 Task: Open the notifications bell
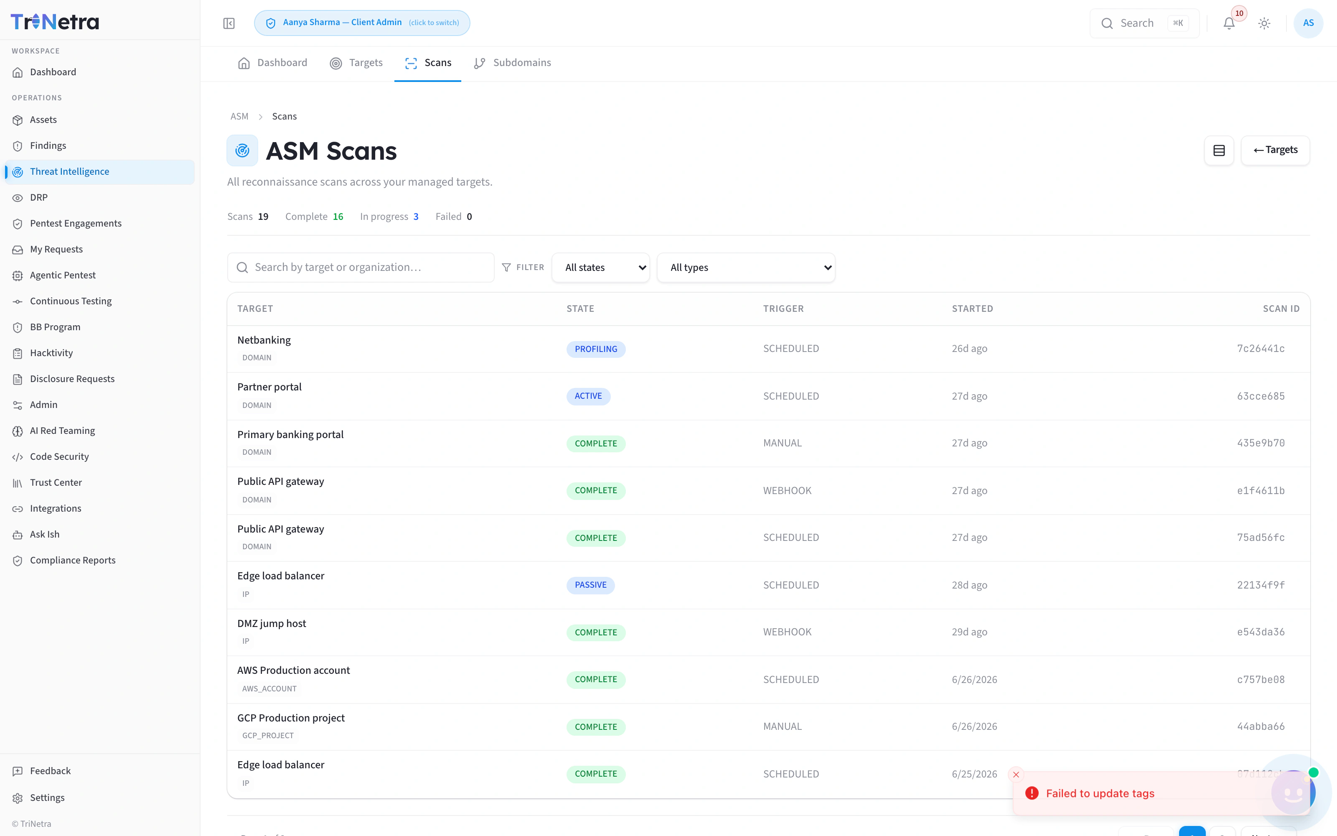[1229, 23]
